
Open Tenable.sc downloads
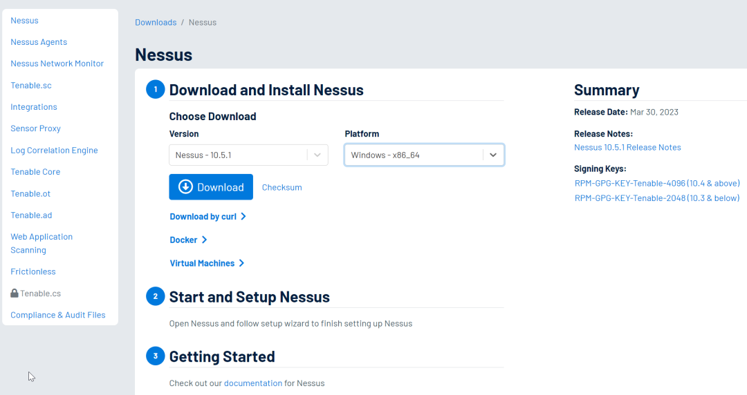(x=31, y=85)
